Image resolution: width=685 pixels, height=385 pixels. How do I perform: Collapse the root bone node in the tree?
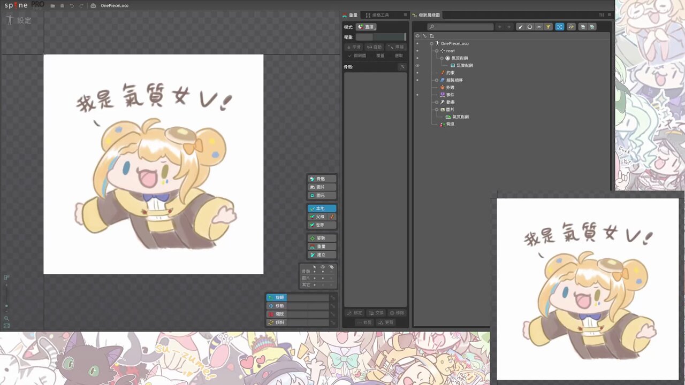437,51
